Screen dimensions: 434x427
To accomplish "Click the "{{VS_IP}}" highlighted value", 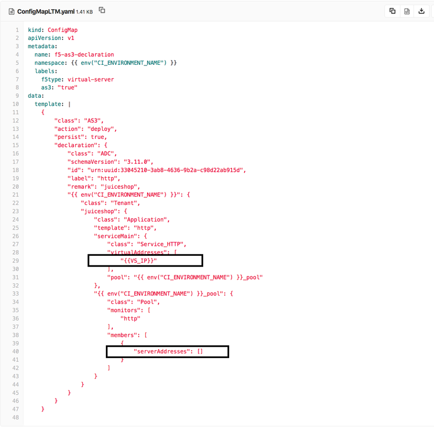I will point(138,261).
